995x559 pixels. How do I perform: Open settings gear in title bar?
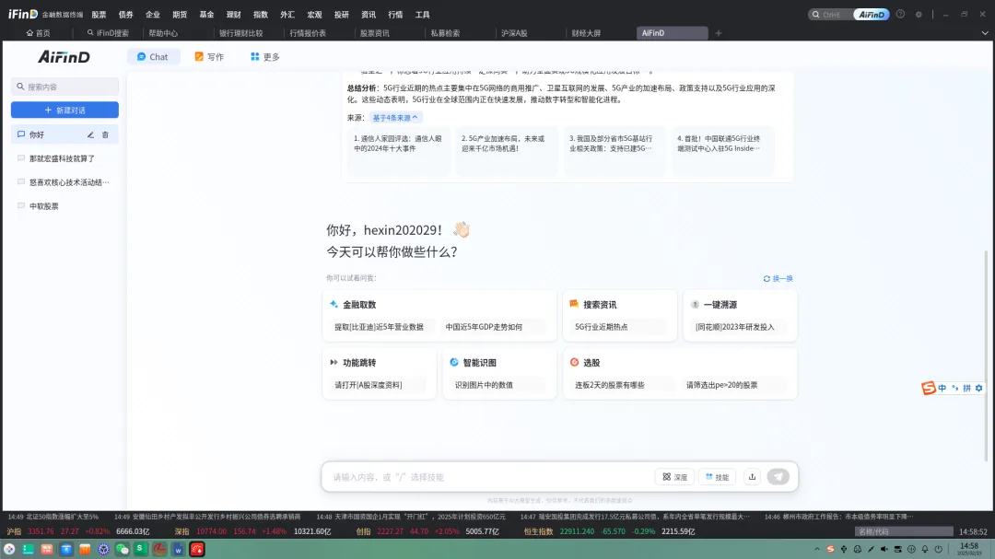918,14
